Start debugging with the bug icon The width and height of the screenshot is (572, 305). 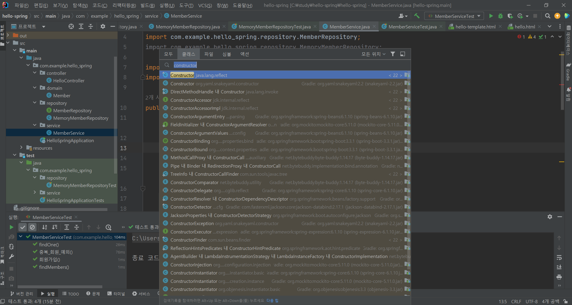pos(500,16)
